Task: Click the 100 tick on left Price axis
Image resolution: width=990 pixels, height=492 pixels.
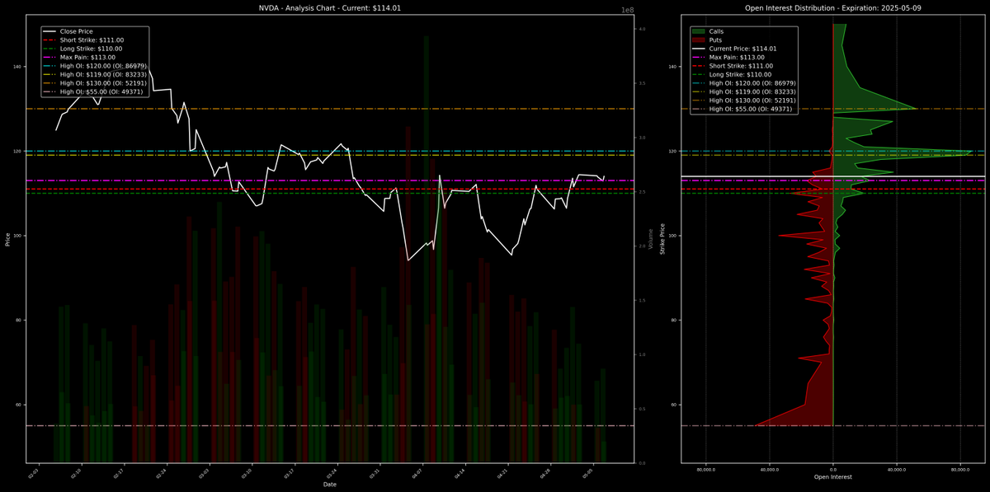Action: tap(18, 236)
